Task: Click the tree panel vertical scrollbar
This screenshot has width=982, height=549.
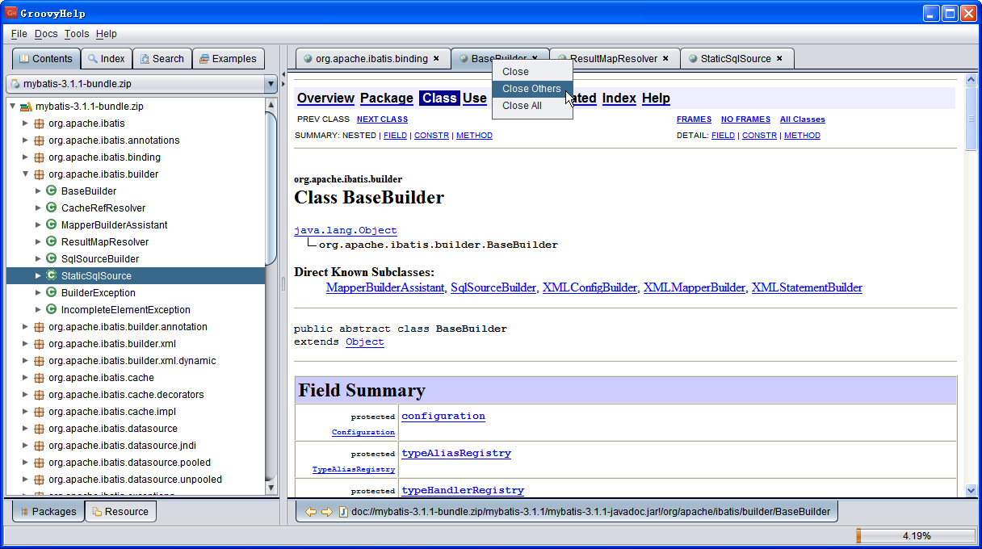Action: (x=271, y=295)
